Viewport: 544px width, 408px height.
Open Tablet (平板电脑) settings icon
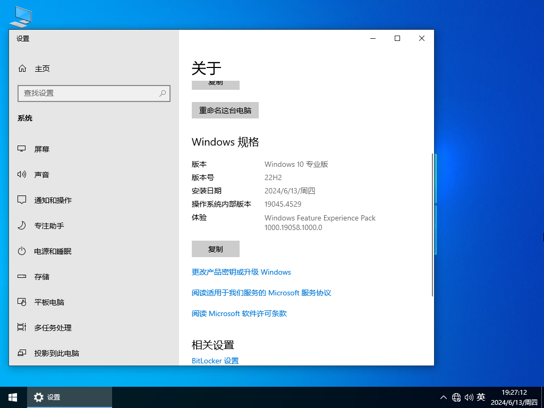tap(22, 302)
